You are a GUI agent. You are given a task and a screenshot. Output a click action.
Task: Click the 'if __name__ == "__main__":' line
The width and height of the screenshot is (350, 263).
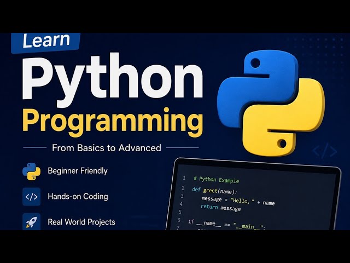point(226,225)
